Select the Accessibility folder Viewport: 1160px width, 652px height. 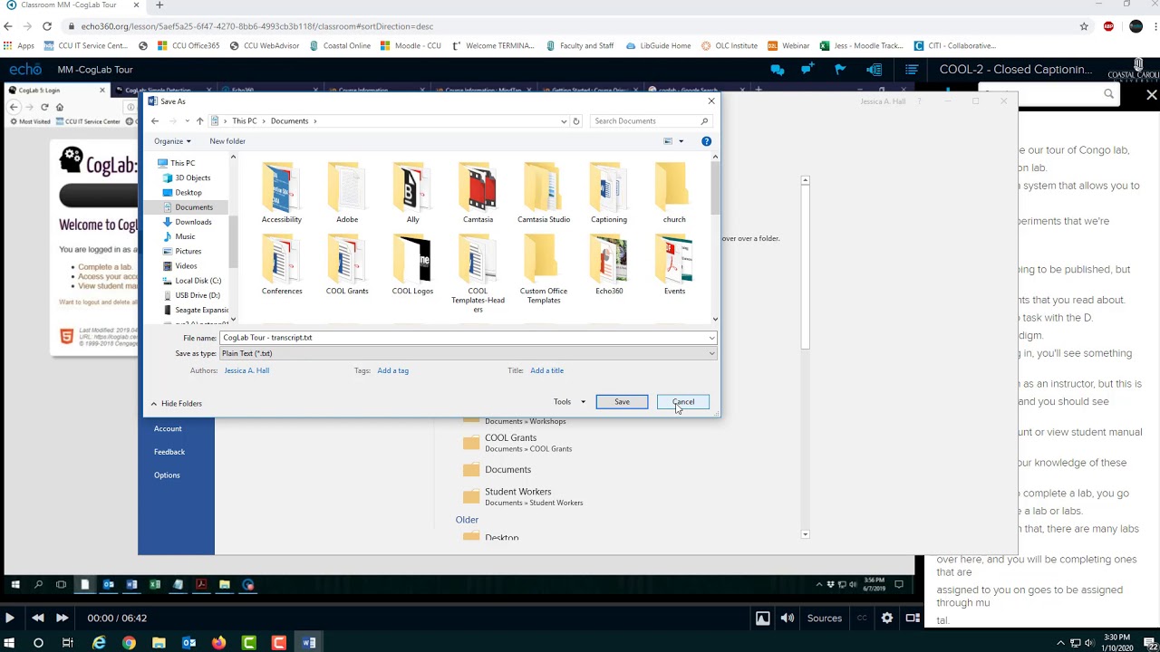coord(282,193)
